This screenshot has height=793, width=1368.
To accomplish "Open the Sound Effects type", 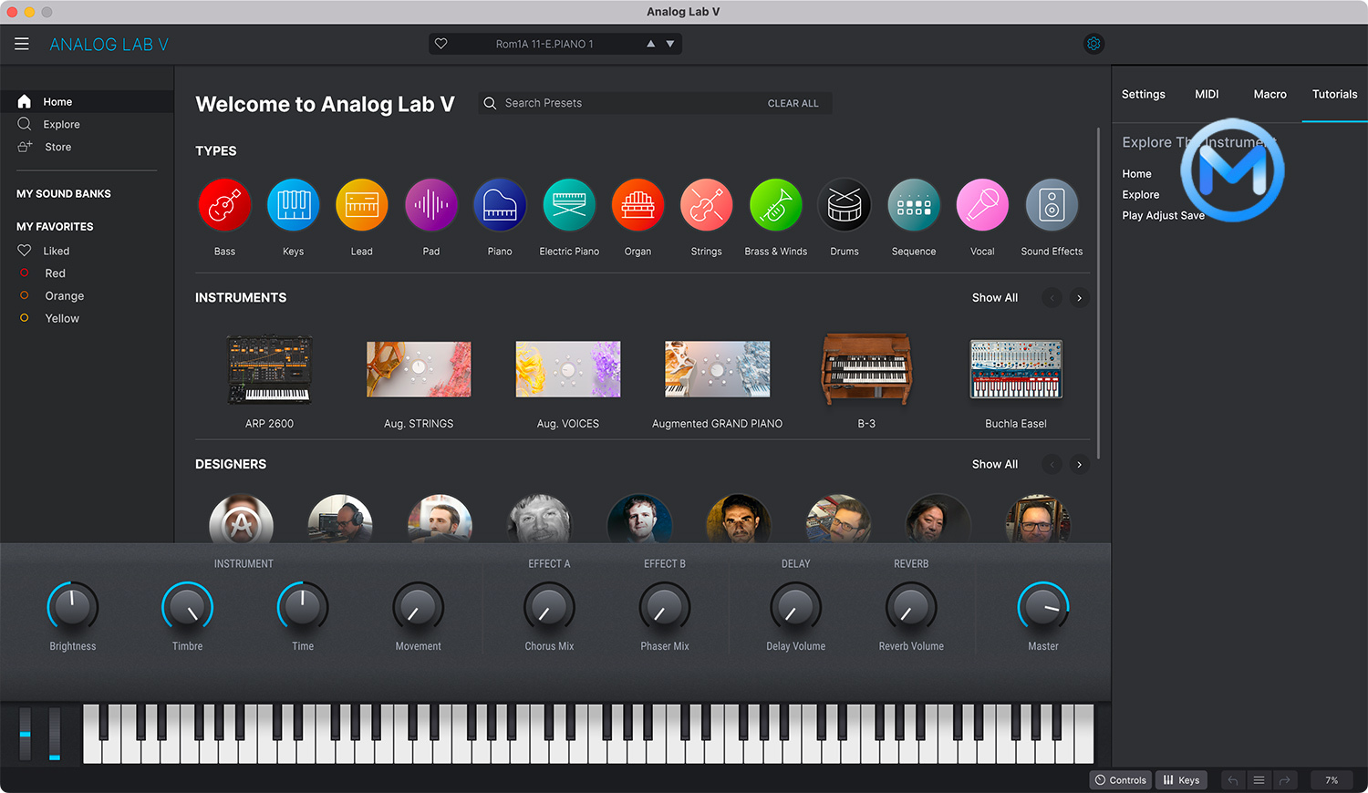I will pyautogui.click(x=1052, y=204).
